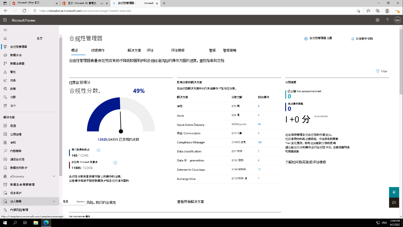Open the 总计 sidebar item
The height and width of the screenshot is (227, 403).
coord(29,106)
